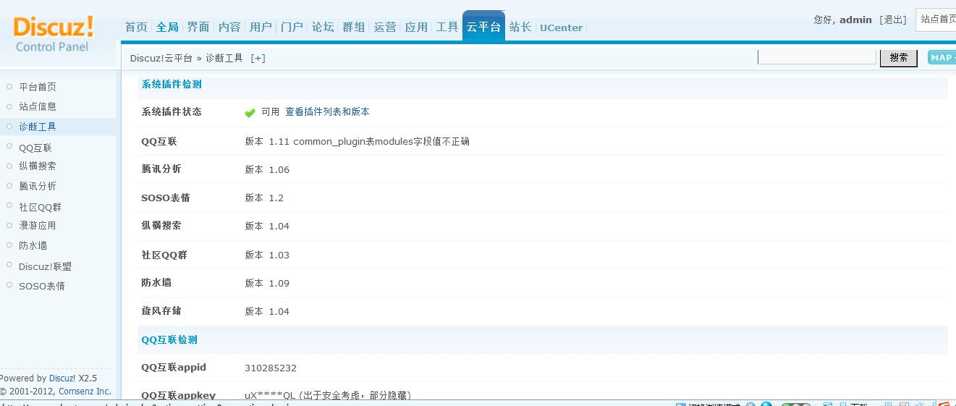Click the QQ互联 version 1.11 error text
Viewport: 956px width, 406px height.
[358, 141]
